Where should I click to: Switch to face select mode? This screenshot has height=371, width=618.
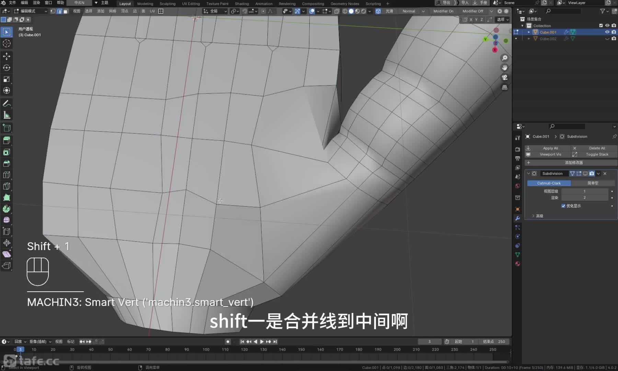pos(65,11)
